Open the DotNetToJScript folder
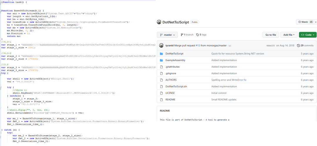The width and height of the screenshot is (317, 146). point(174,54)
